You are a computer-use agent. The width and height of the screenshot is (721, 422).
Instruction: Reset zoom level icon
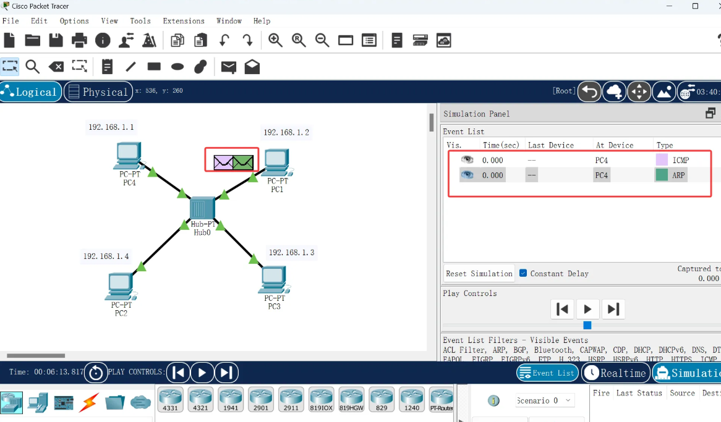[x=299, y=40]
